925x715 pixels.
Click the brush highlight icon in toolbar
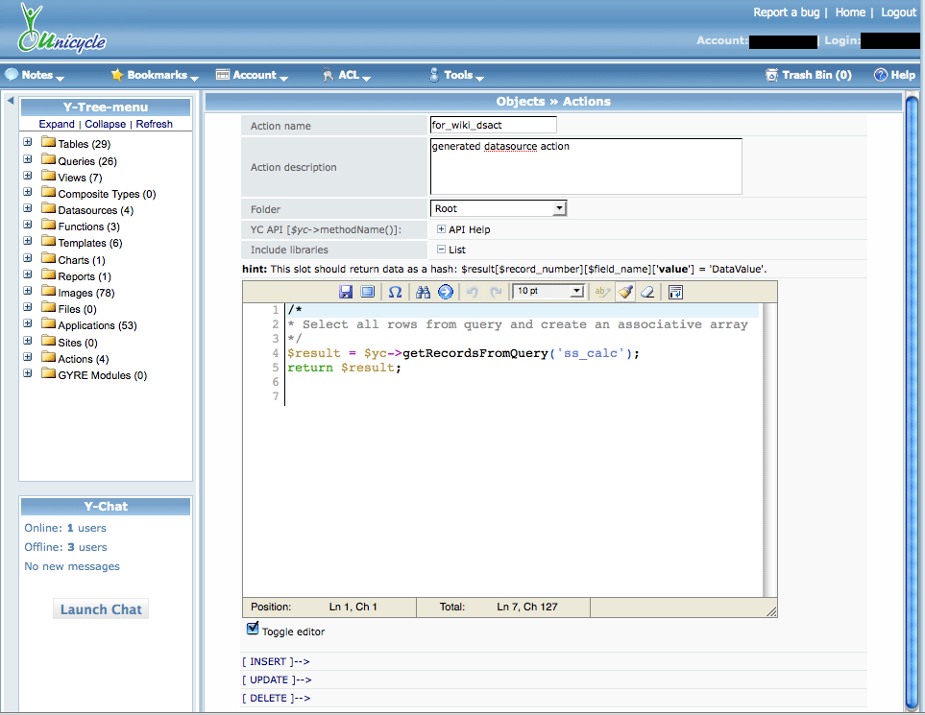click(625, 292)
